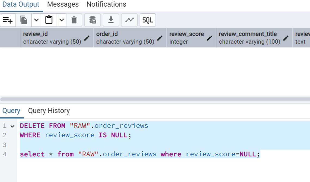Switch to the Messages tab
Image resolution: width=310 pixels, height=182 pixels.
tap(63, 5)
